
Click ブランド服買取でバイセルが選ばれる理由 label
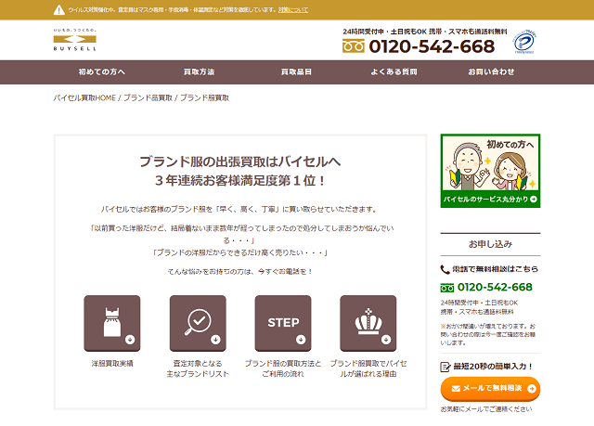pyautogui.click(x=368, y=368)
